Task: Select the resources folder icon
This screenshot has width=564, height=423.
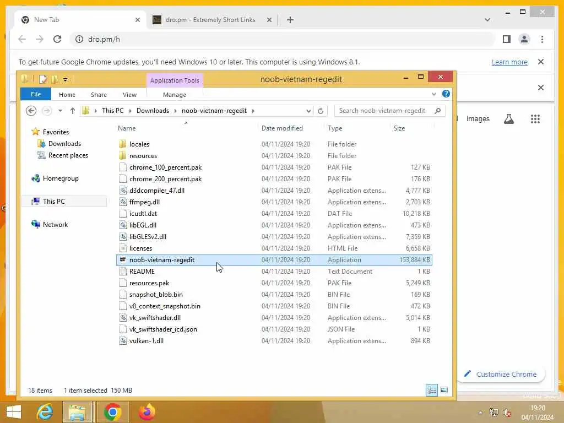Action: coord(123,156)
